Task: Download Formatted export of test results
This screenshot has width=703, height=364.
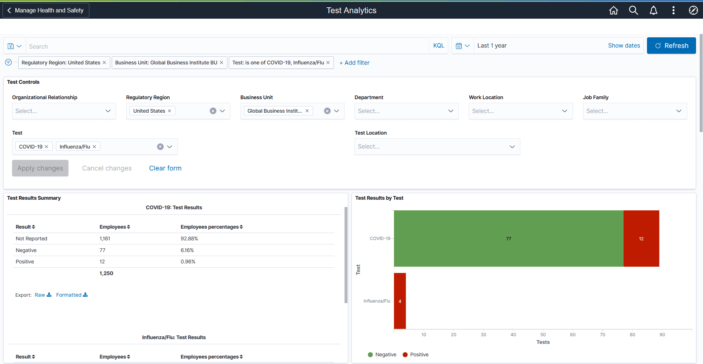Action: tap(71, 294)
